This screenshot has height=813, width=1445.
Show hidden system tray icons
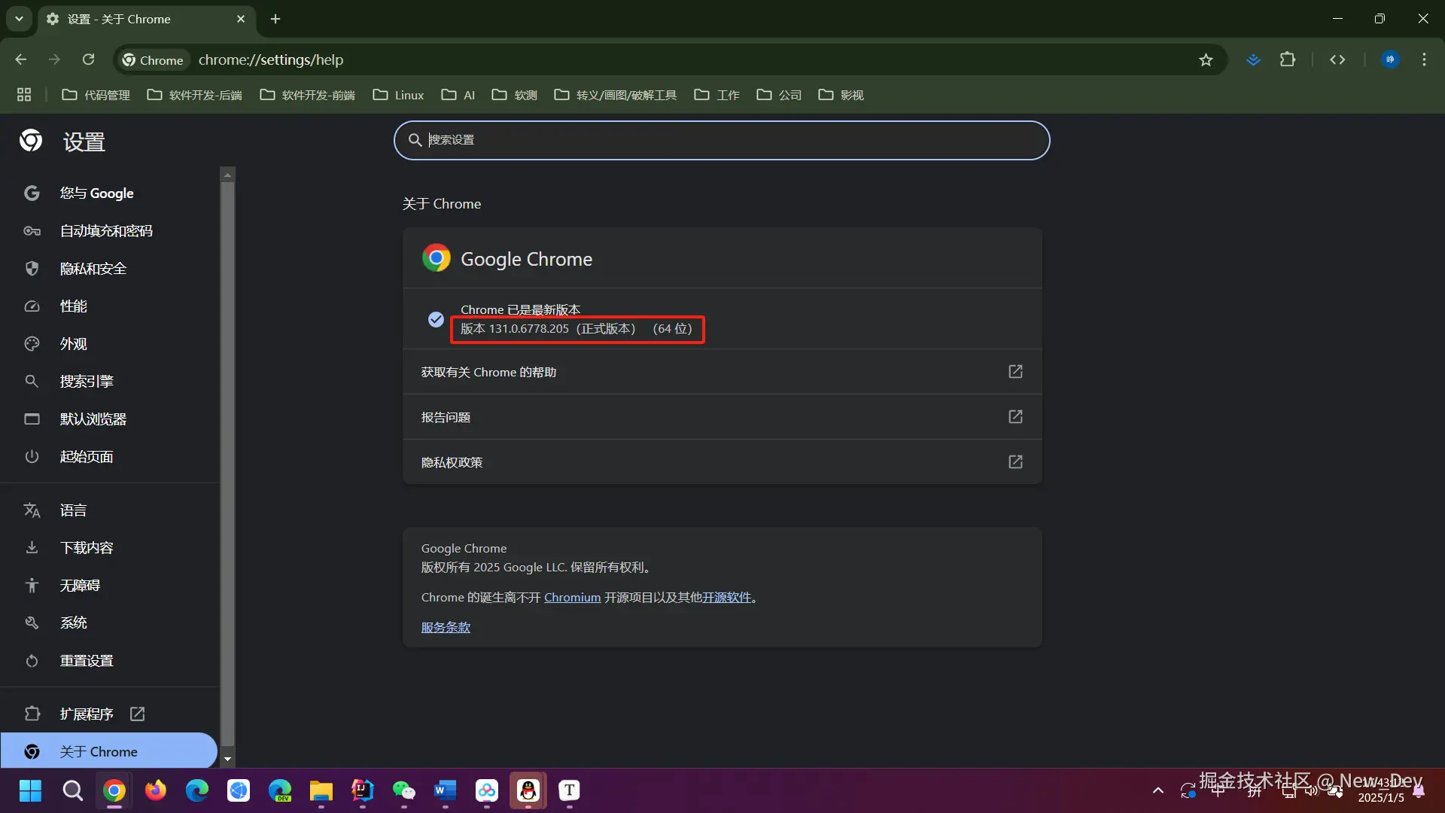tap(1158, 790)
